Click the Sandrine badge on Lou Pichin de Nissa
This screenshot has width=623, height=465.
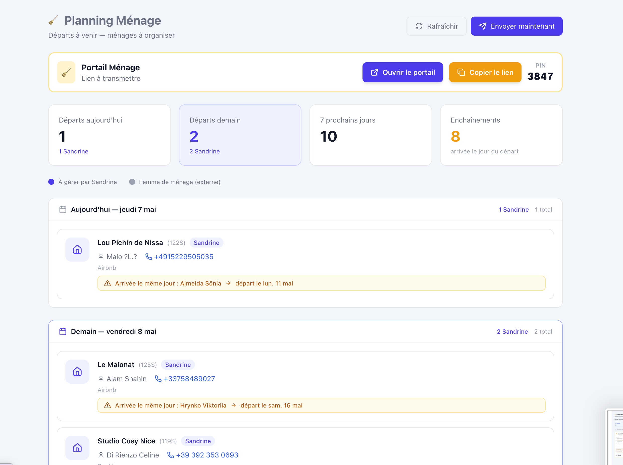pos(206,243)
